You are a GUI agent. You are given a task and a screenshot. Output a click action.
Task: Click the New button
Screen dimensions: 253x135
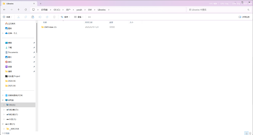coord(7,17)
